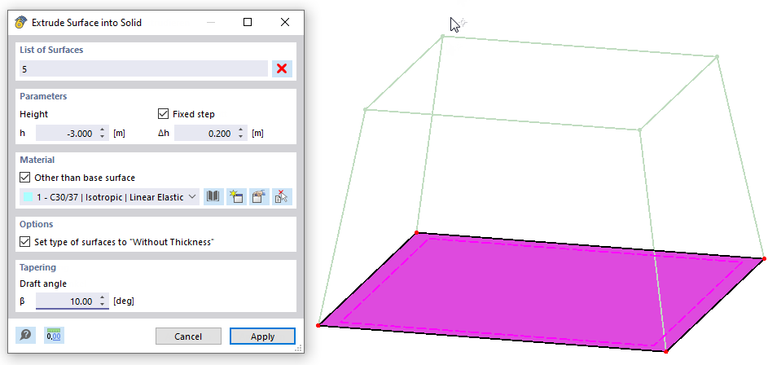
Task: Click the Apply button
Action: coord(262,336)
